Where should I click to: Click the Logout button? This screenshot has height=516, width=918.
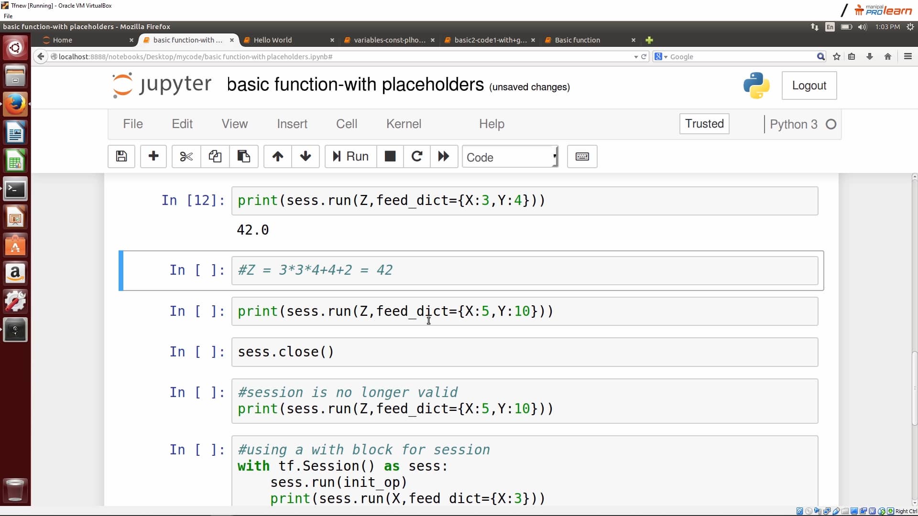(x=809, y=86)
